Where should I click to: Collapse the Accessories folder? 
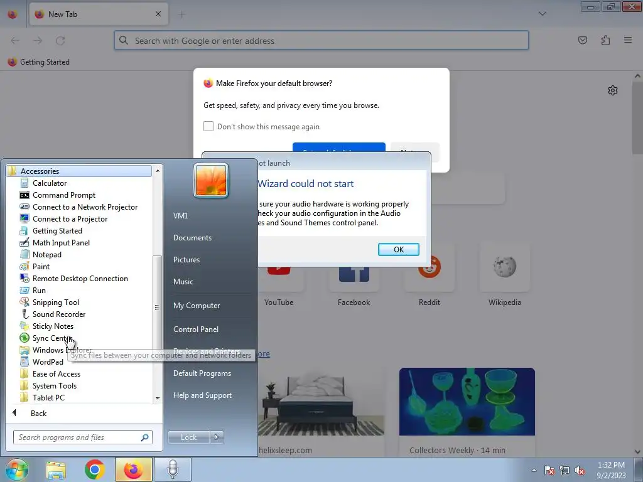(x=78, y=171)
